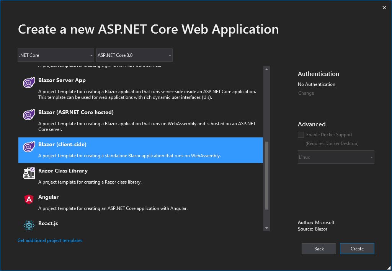The height and width of the screenshot is (271, 392).
Task: Click the React.js template icon
Action: pos(29,226)
